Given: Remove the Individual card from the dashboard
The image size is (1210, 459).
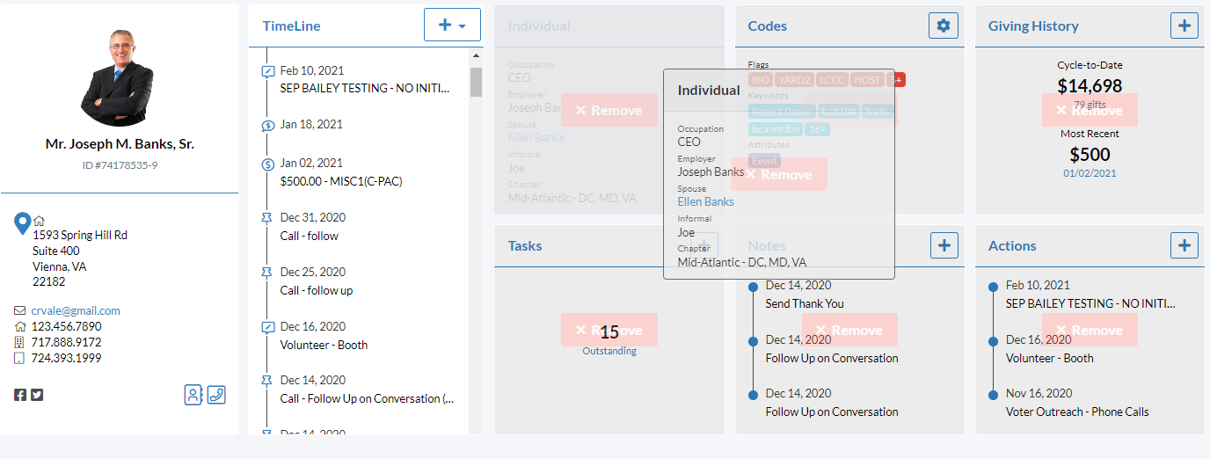Looking at the screenshot, I should (609, 110).
